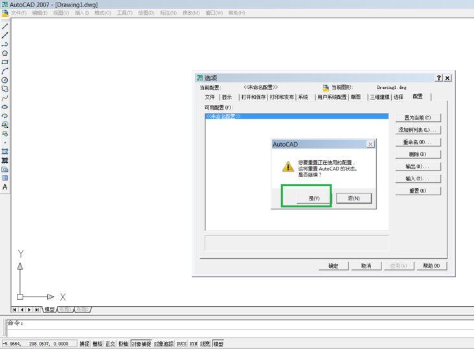The height and width of the screenshot is (349, 474).
Task: Jump to first layout tab arrow
Action: coord(14,309)
